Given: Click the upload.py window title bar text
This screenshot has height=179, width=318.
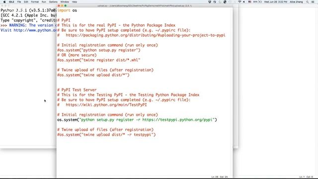Looking at the screenshot, I should pyautogui.click(x=145, y=5).
